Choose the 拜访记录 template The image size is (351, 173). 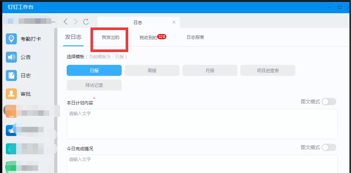coord(94,85)
